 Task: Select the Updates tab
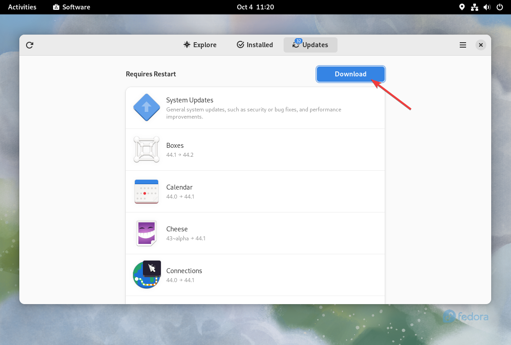(x=310, y=45)
